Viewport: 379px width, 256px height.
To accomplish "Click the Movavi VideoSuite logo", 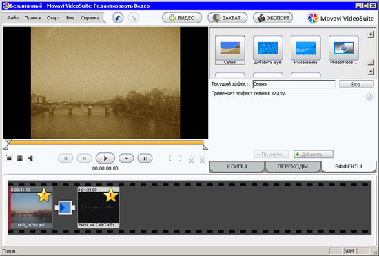I will coord(340,18).
